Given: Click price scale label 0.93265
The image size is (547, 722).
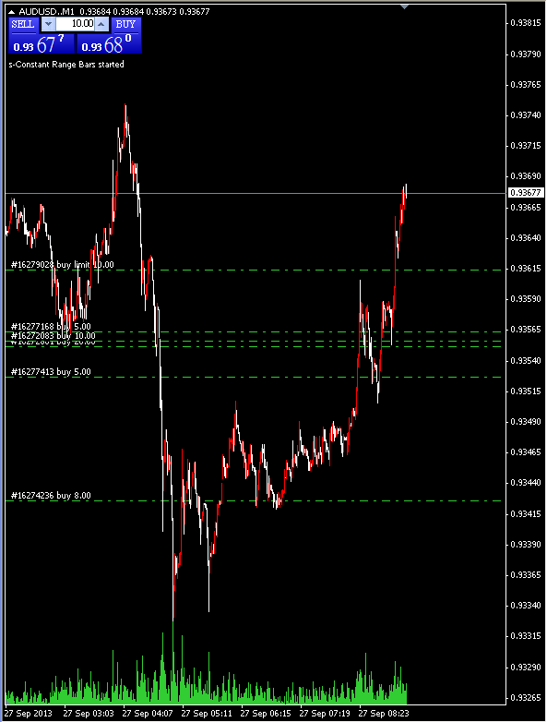Looking at the screenshot, I should pos(526,698).
